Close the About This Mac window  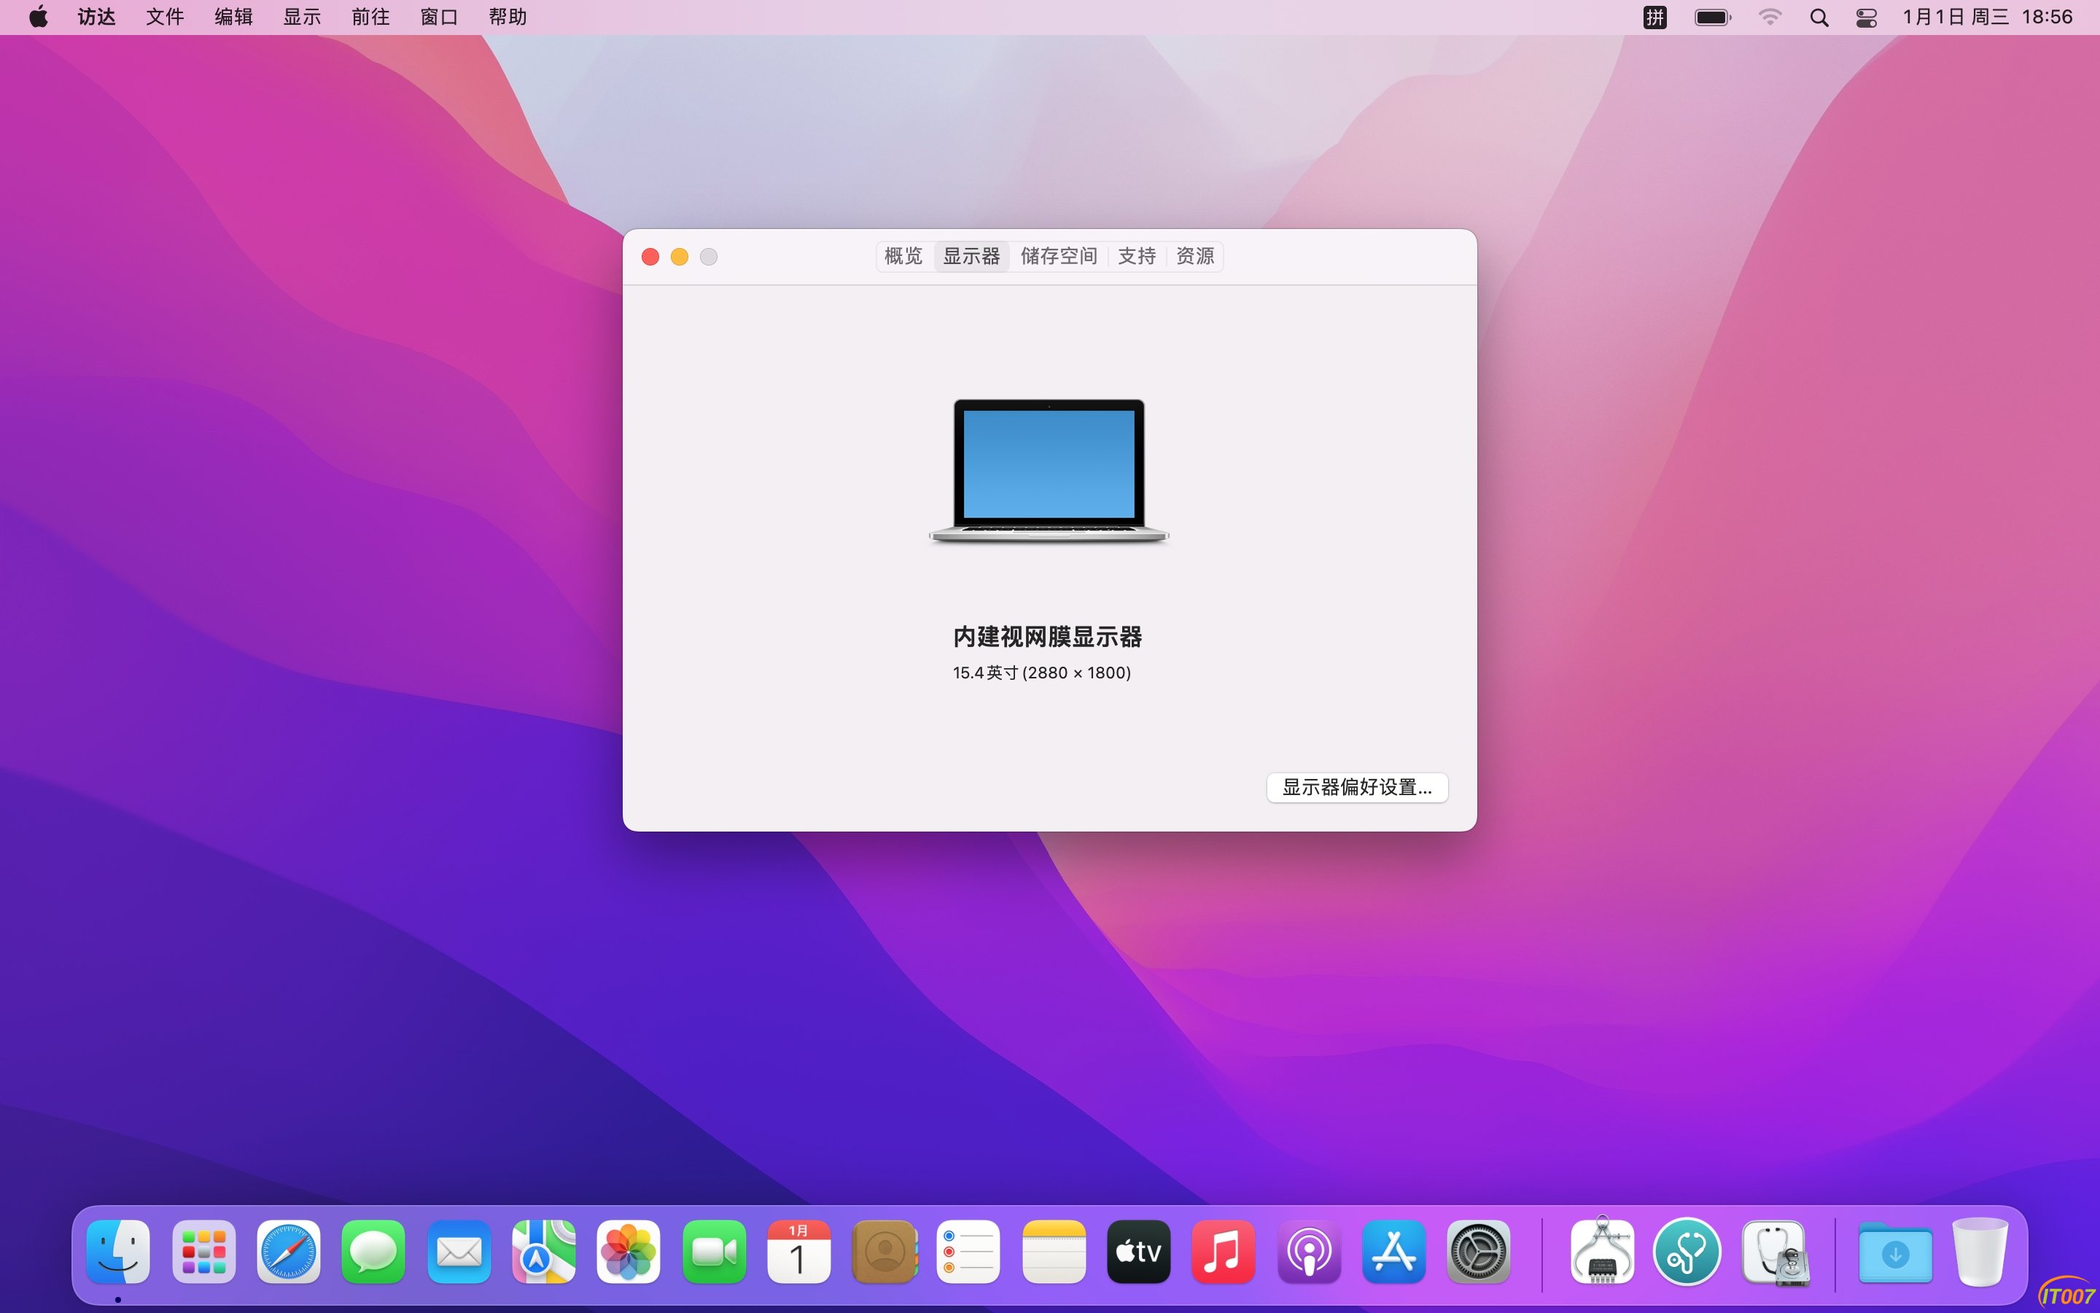coord(650,256)
